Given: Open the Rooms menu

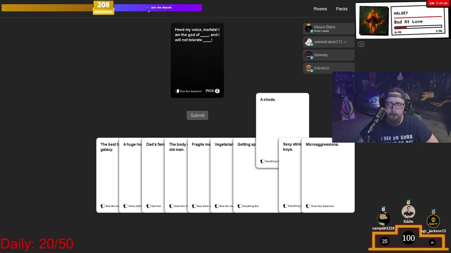Looking at the screenshot, I should [320, 9].
